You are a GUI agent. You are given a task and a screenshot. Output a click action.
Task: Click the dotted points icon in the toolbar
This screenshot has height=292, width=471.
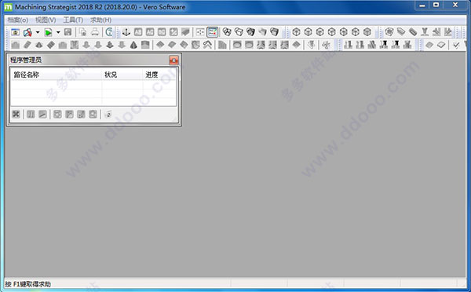pos(200,32)
